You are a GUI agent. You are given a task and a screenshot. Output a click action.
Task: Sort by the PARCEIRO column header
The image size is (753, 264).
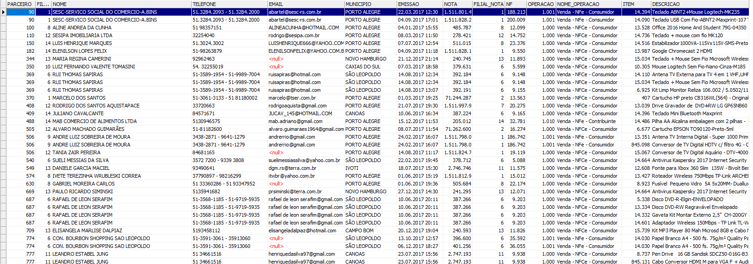coord(21,4)
